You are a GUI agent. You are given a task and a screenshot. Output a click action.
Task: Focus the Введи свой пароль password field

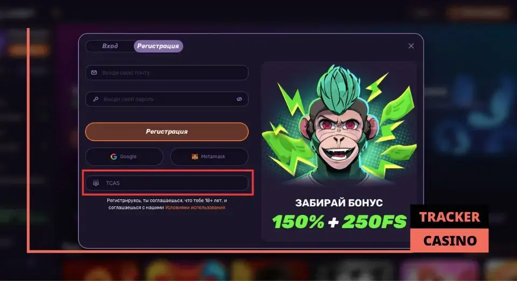[x=167, y=99]
